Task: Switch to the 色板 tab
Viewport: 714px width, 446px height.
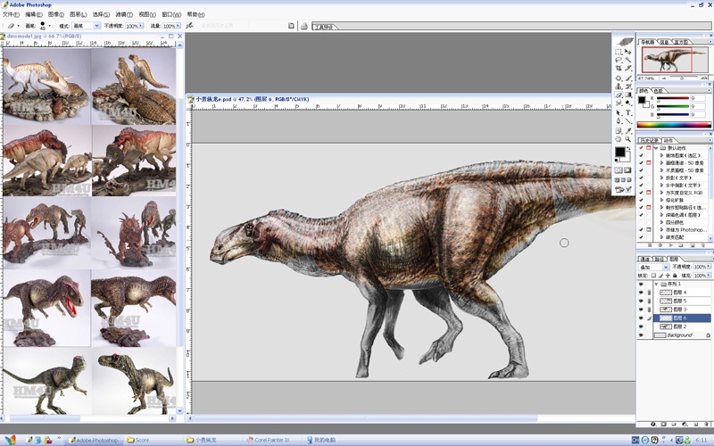Action: click(x=659, y=91)
